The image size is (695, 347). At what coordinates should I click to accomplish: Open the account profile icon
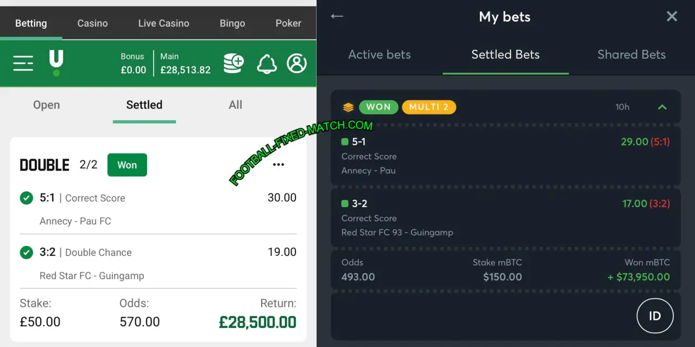coord(296,64)
